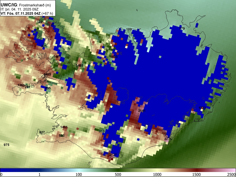Image resolution: width=236 pixels, height=177 pixels.
Task: Click the map value 2141
Action: point(142,111)
